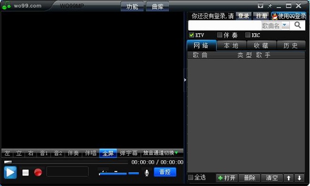Image resolution: width=310 pixels, height=186 pixels.
Task: Click the 注册 register button
Action: click(261, 16)
